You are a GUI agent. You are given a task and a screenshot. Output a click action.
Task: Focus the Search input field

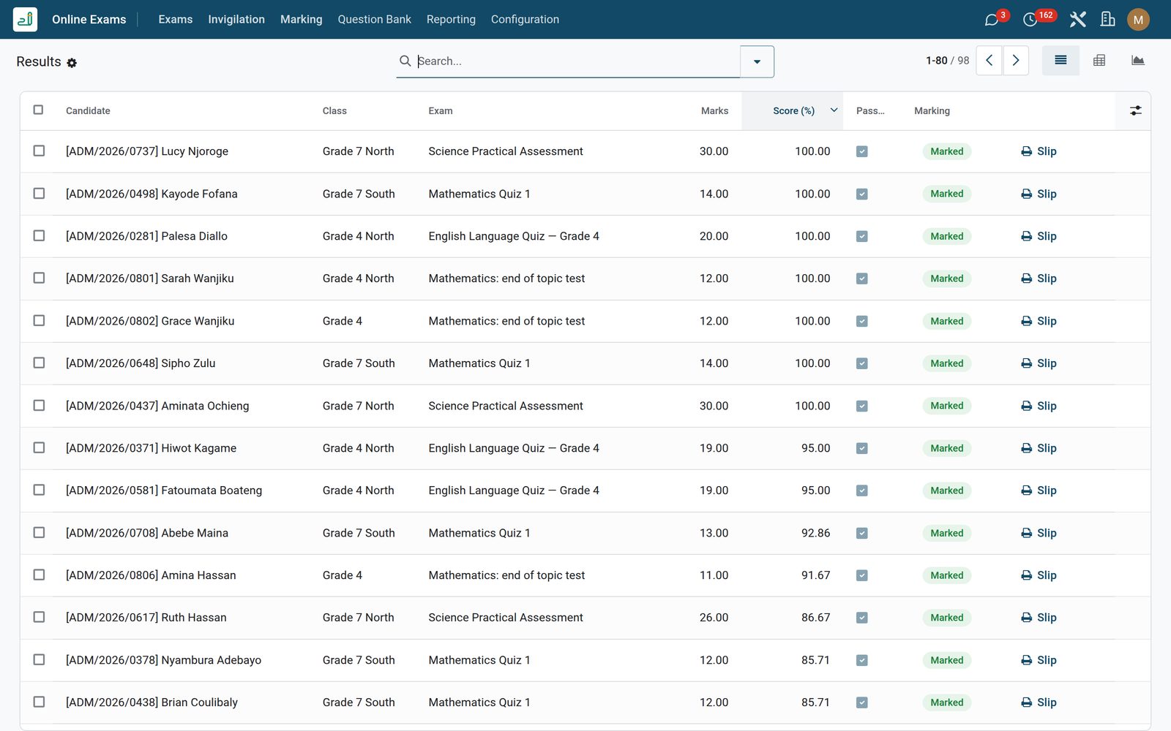577,61
